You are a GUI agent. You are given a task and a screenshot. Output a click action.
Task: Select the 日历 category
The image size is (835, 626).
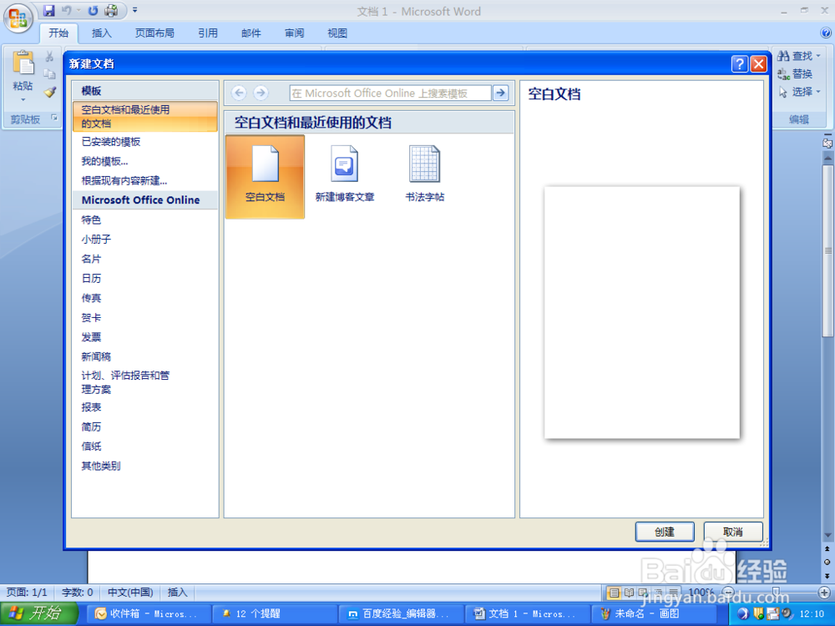91,279
